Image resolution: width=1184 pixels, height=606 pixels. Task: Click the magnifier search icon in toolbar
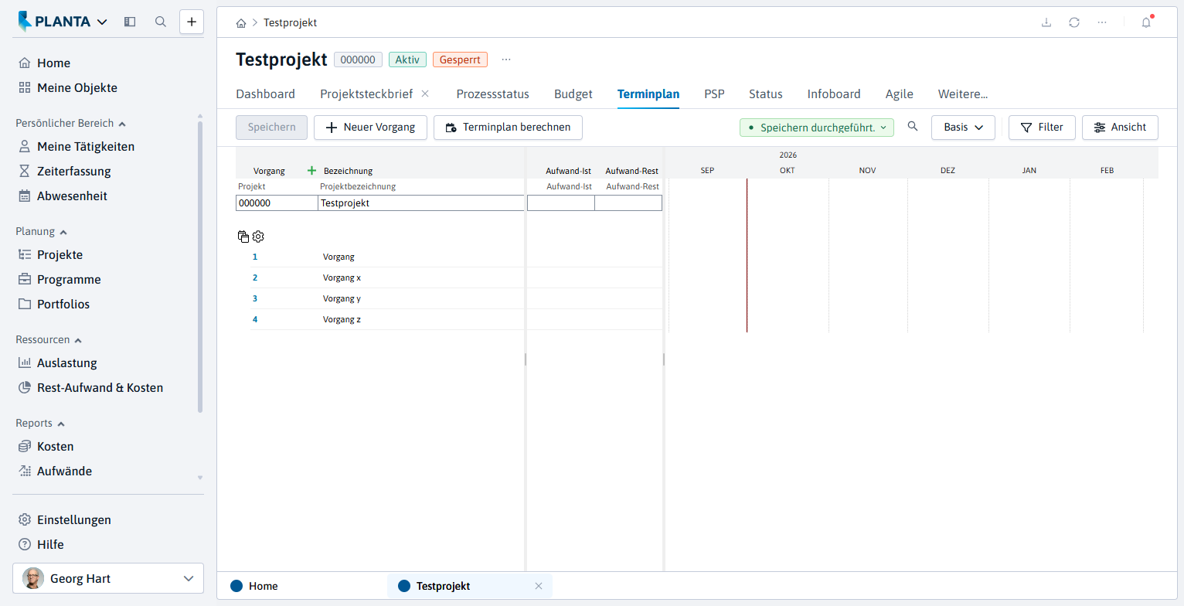[913, 127]
